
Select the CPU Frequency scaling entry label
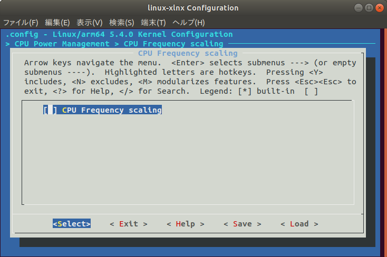[112, 110]
